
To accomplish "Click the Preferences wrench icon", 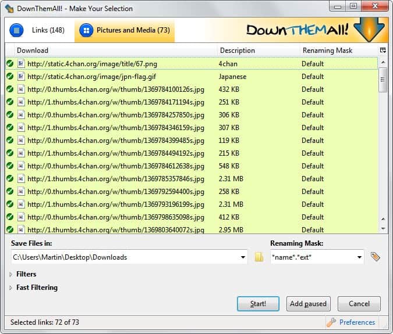I will tap(331, 322).
